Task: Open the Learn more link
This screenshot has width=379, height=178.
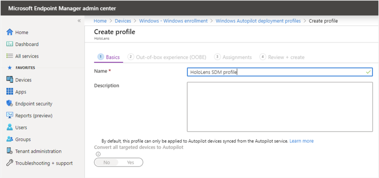Action: pyautogui.click(x=301, y=141)
